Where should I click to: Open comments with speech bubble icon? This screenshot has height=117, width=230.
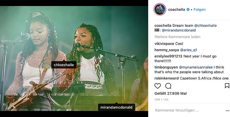[168, 86]
